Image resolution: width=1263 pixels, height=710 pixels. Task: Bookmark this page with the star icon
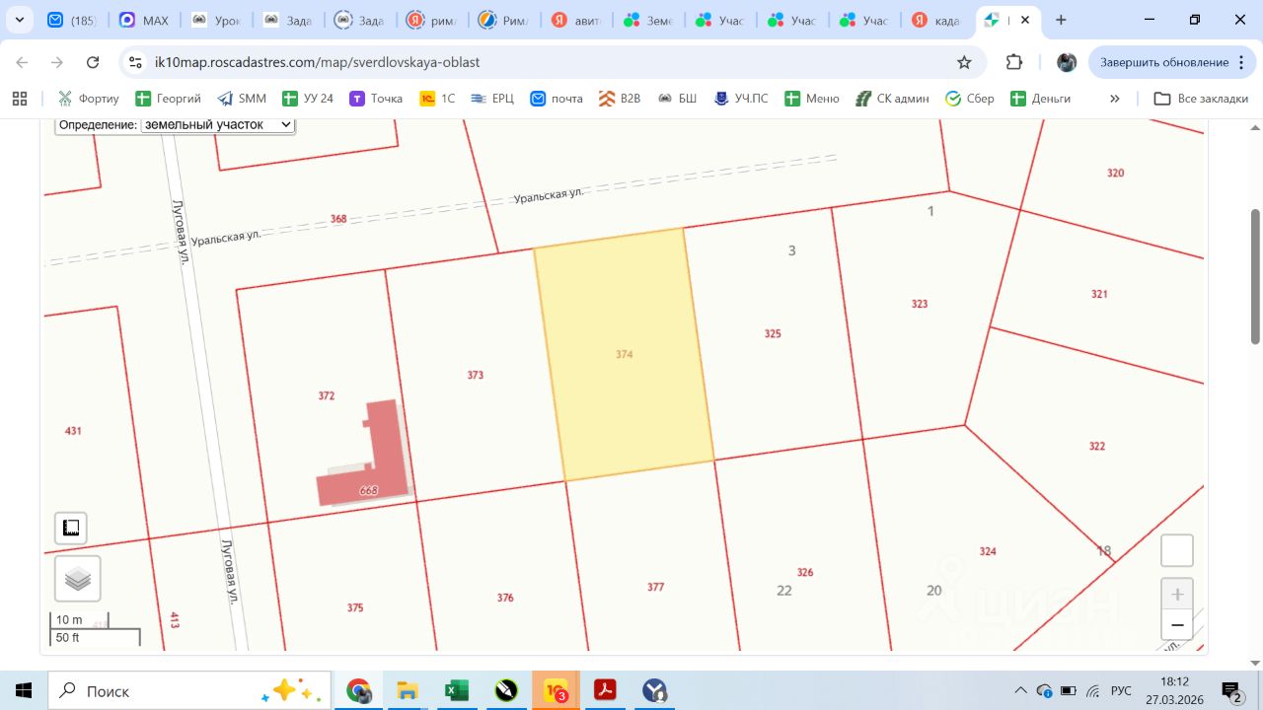964,62
